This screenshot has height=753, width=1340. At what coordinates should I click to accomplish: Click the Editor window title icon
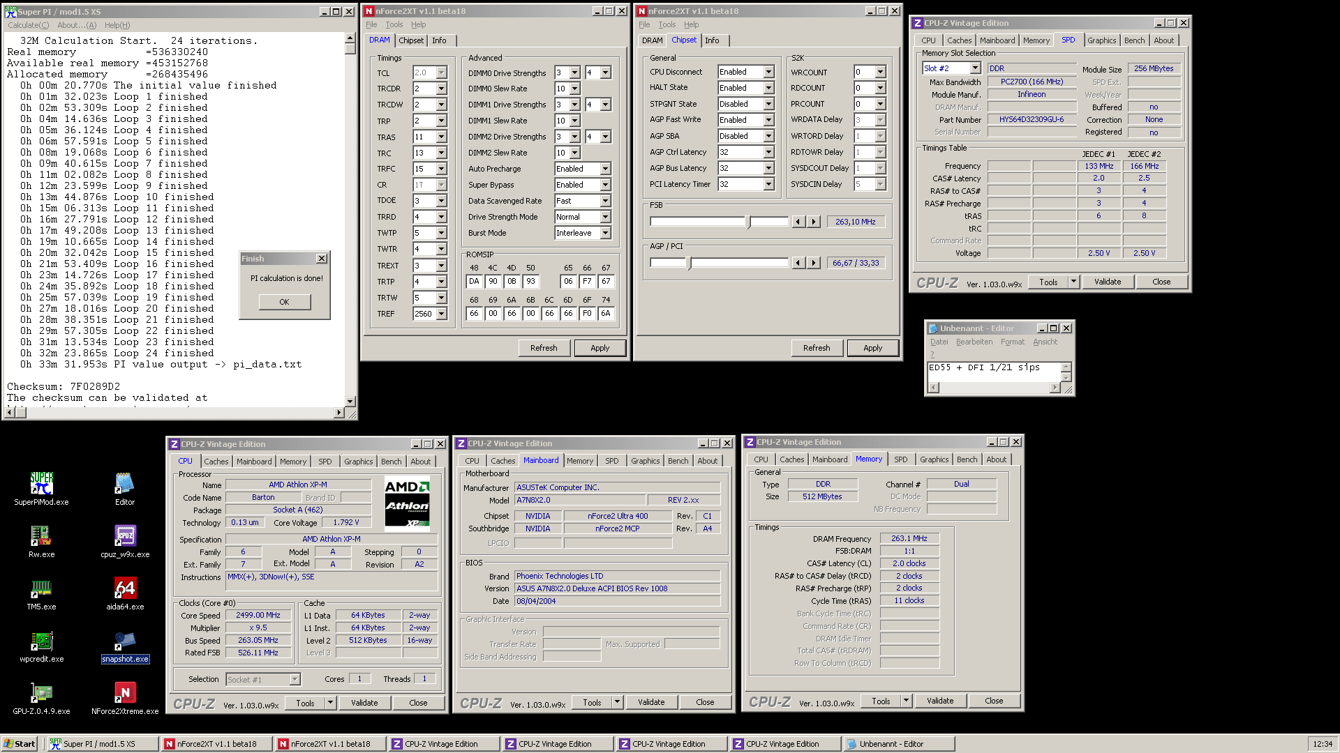tap(932, 328)
